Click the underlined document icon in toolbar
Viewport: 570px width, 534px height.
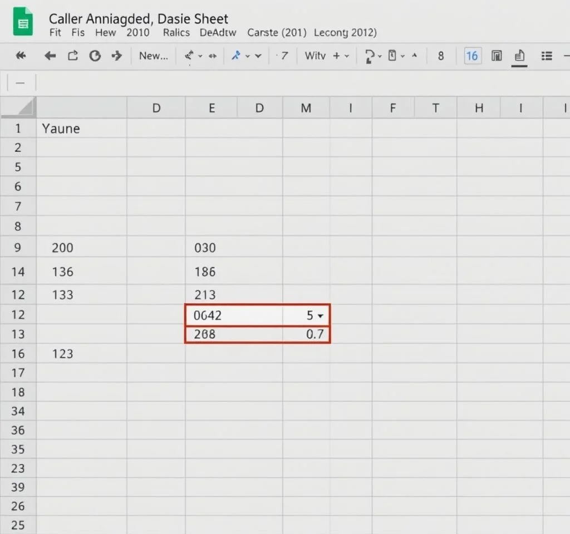click(519, 56)
